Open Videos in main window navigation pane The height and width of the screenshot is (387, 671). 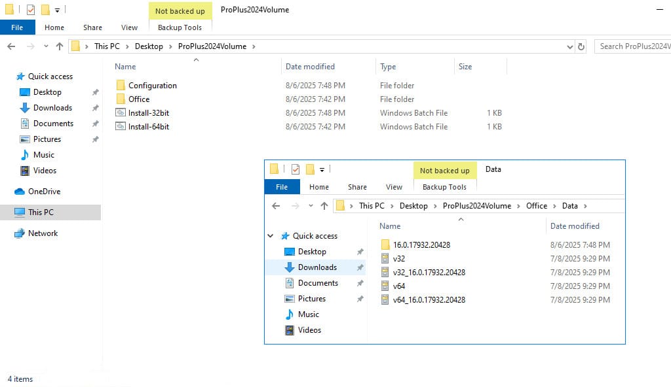45,171
